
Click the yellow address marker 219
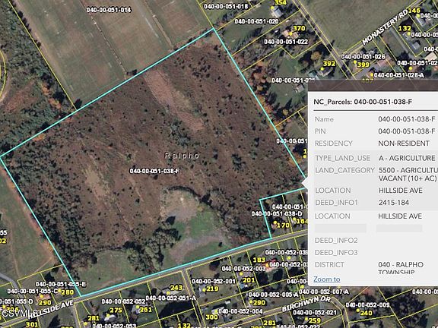point(212,289)
